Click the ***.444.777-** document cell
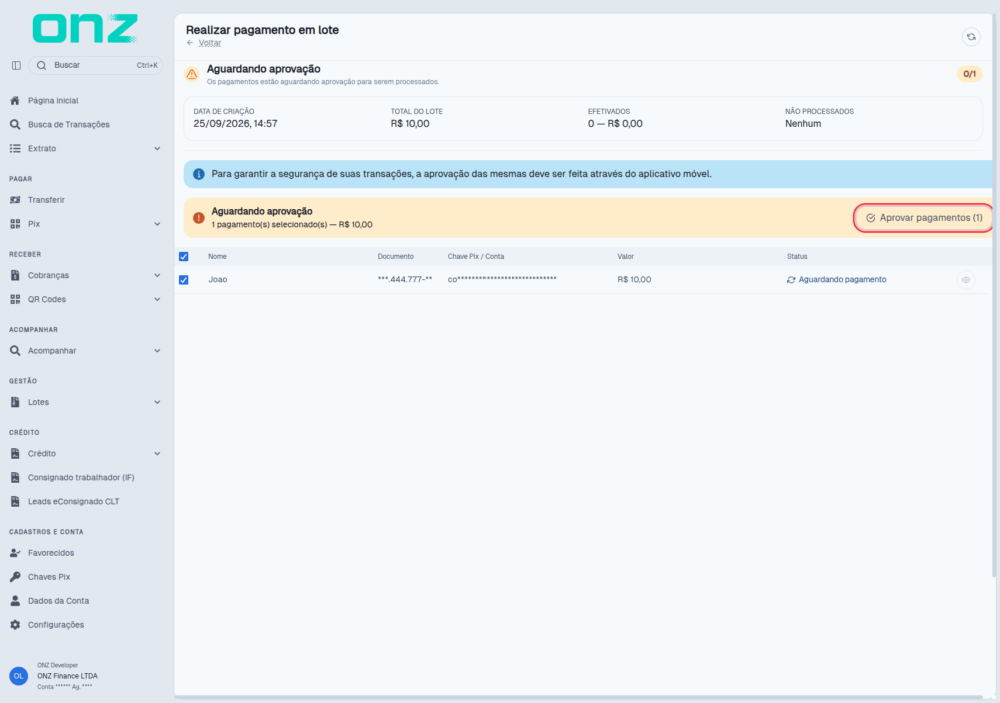The height and width of the screenshot is (703, 1000). coord(405,280)
